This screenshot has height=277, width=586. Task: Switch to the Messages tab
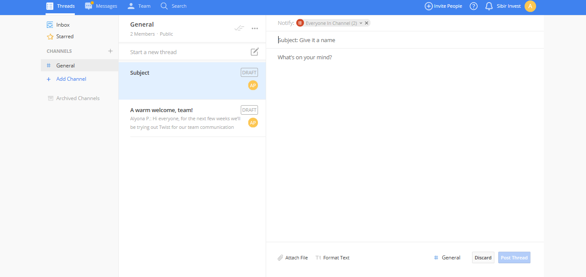point(101,6)
